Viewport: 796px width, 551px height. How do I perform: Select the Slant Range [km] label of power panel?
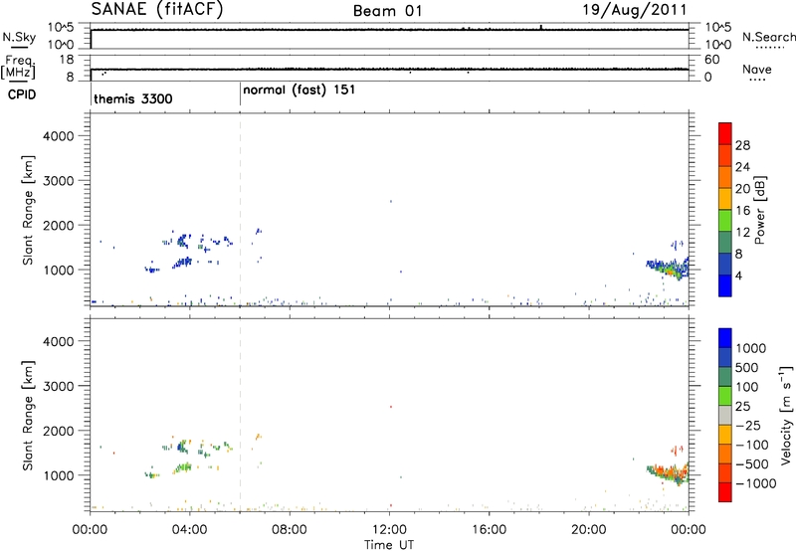click(x=28, y=210)
